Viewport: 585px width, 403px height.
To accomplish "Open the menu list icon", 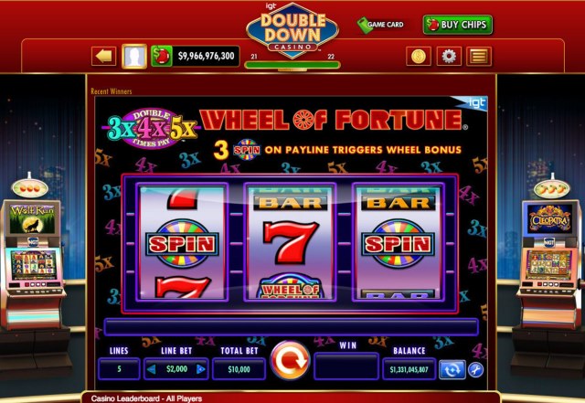I will [x=479, y=57].
